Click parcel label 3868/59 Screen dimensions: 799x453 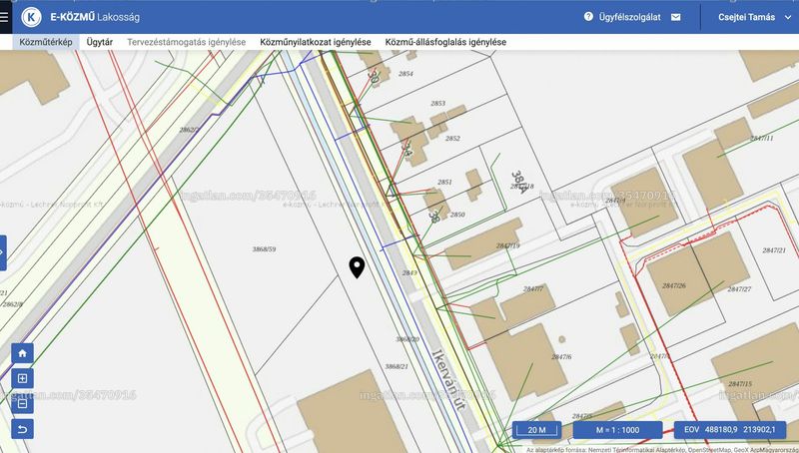tap(264, 248)
